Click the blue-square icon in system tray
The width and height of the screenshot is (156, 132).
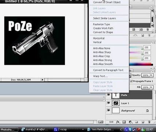coord(126,129)
